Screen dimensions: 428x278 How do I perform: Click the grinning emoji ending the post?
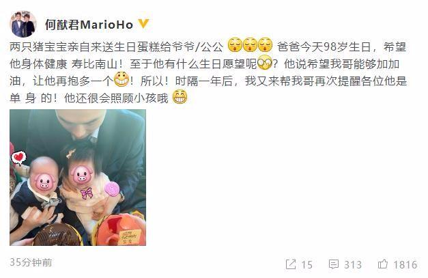pos(180,97)
